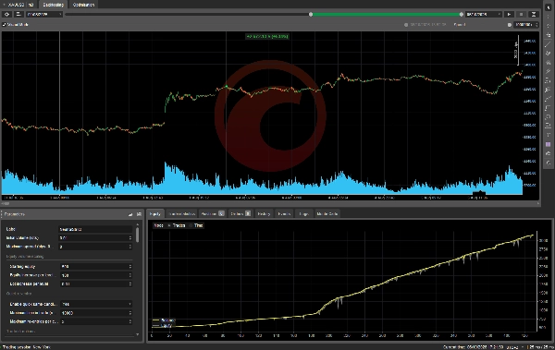Click the speed value spinner at top right

click(x=526, y=25)
